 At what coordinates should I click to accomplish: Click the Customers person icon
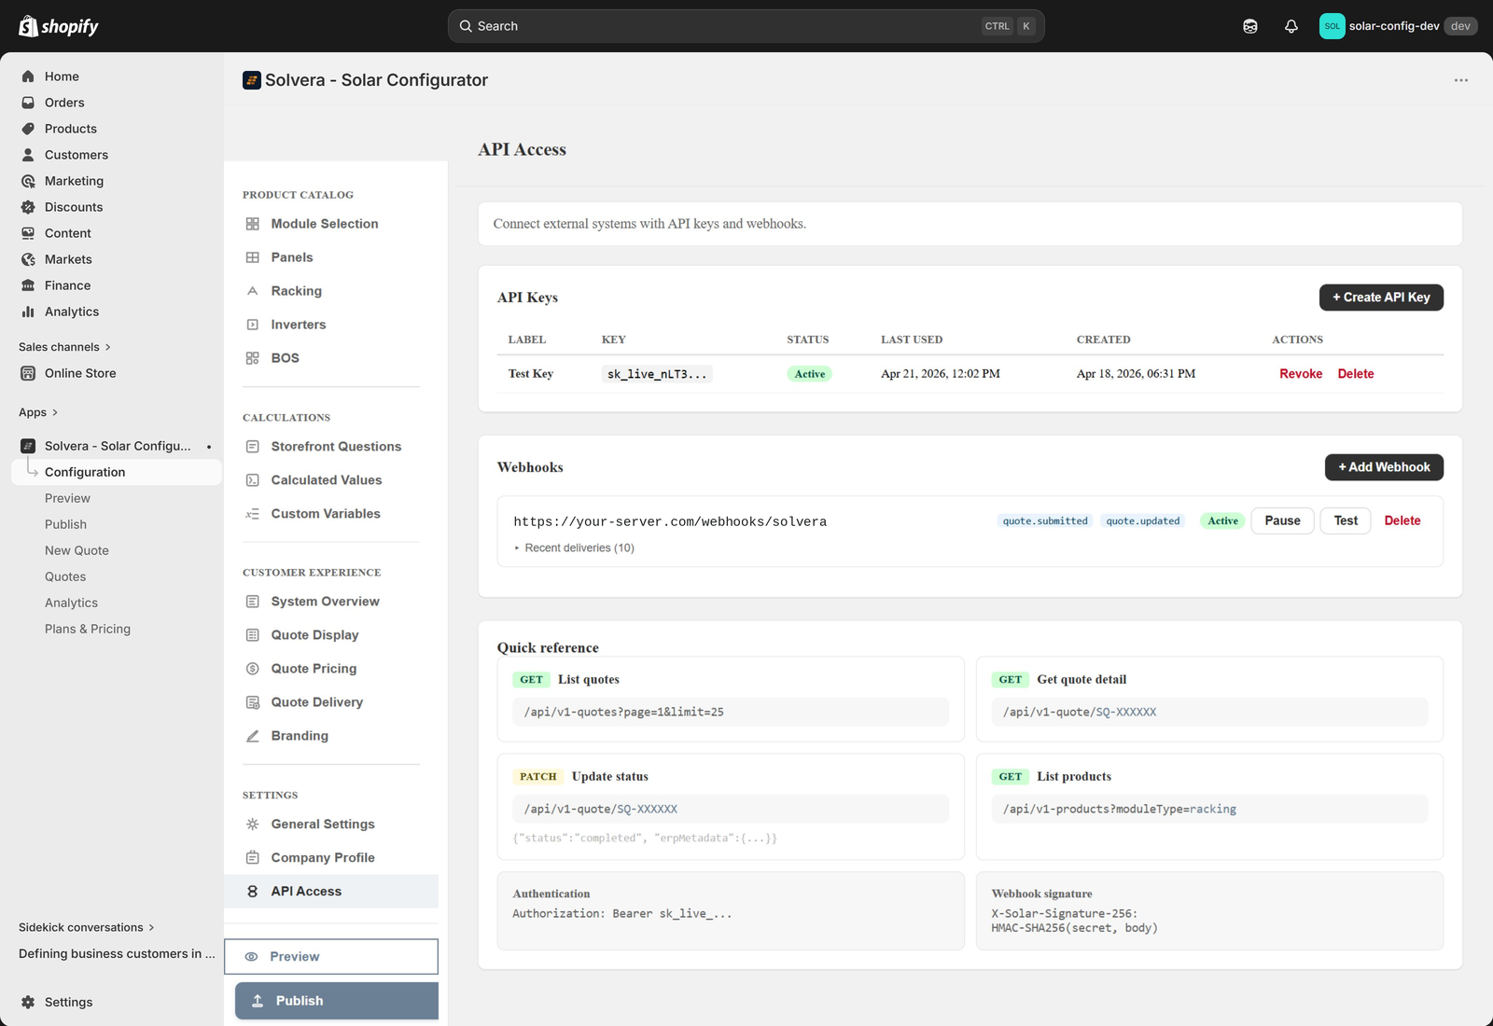[x=28, y=155]
